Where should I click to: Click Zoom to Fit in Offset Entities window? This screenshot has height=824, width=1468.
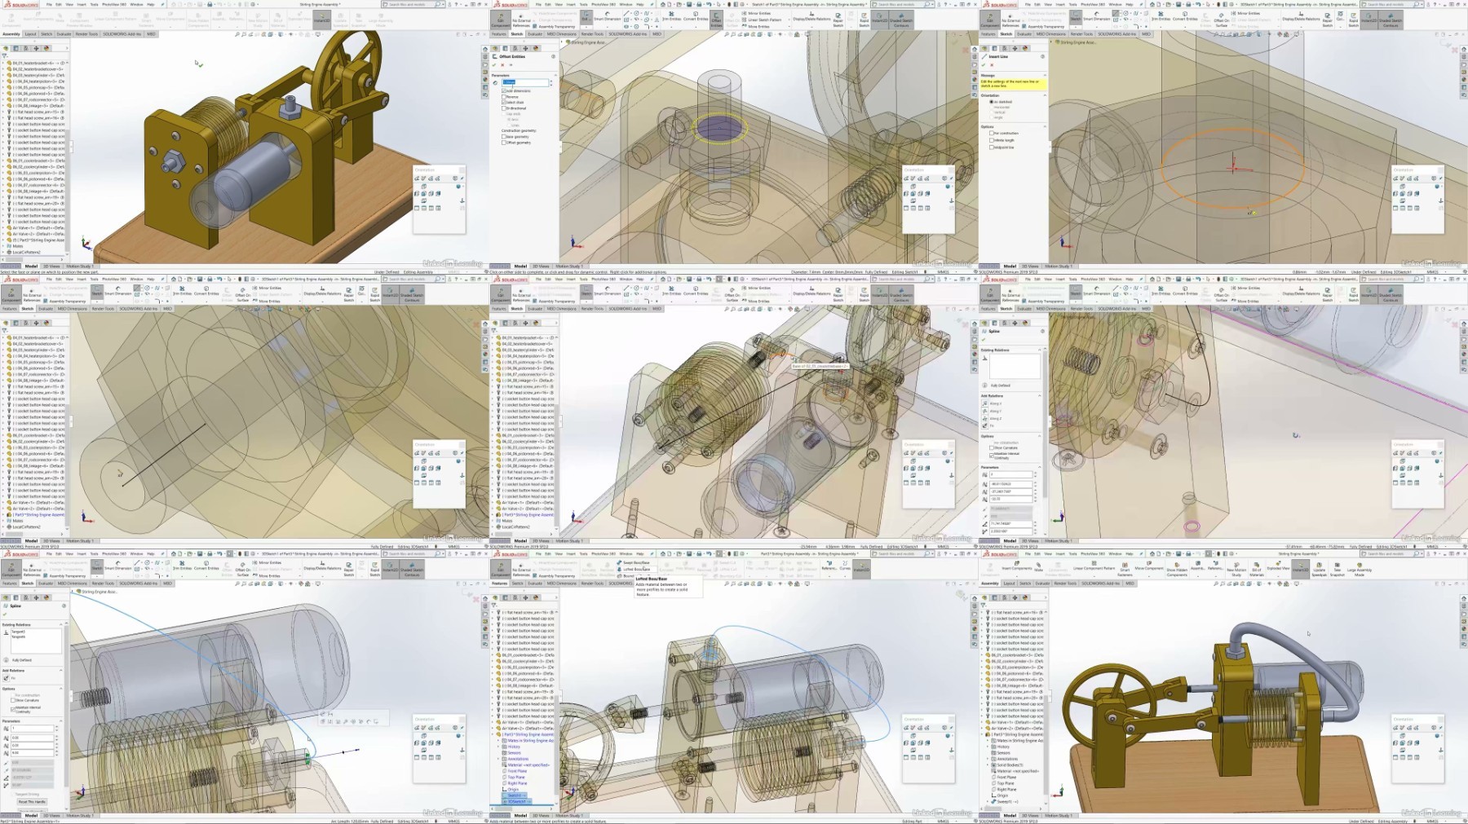point(726,34)
